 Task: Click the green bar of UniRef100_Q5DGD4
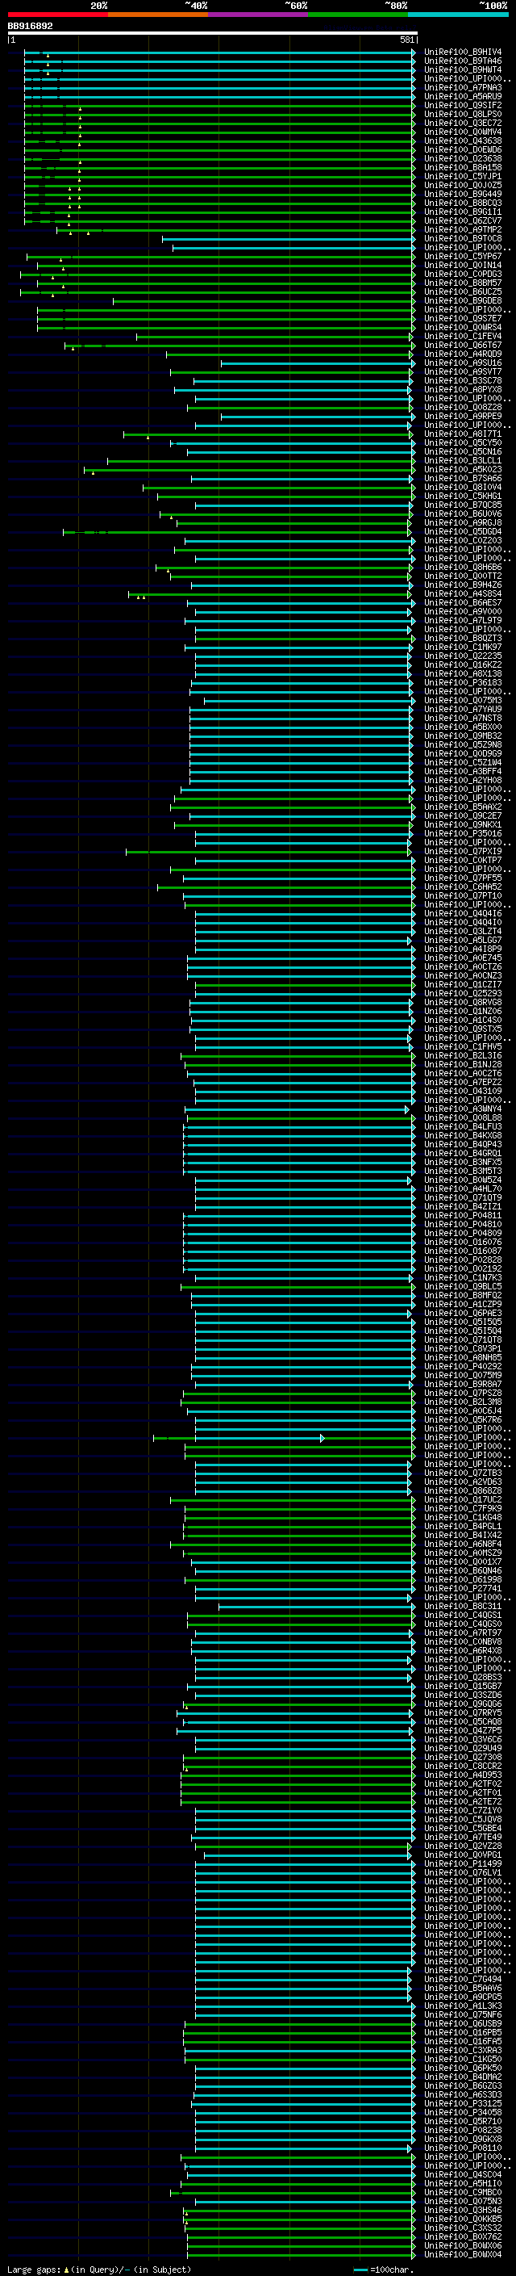click(238, 532)
